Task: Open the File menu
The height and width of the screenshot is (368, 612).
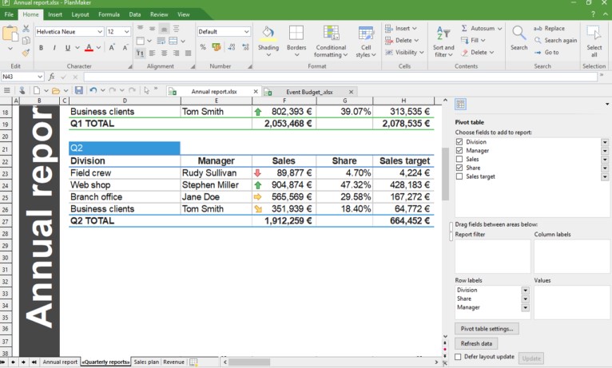Action: tap(9, 14)
